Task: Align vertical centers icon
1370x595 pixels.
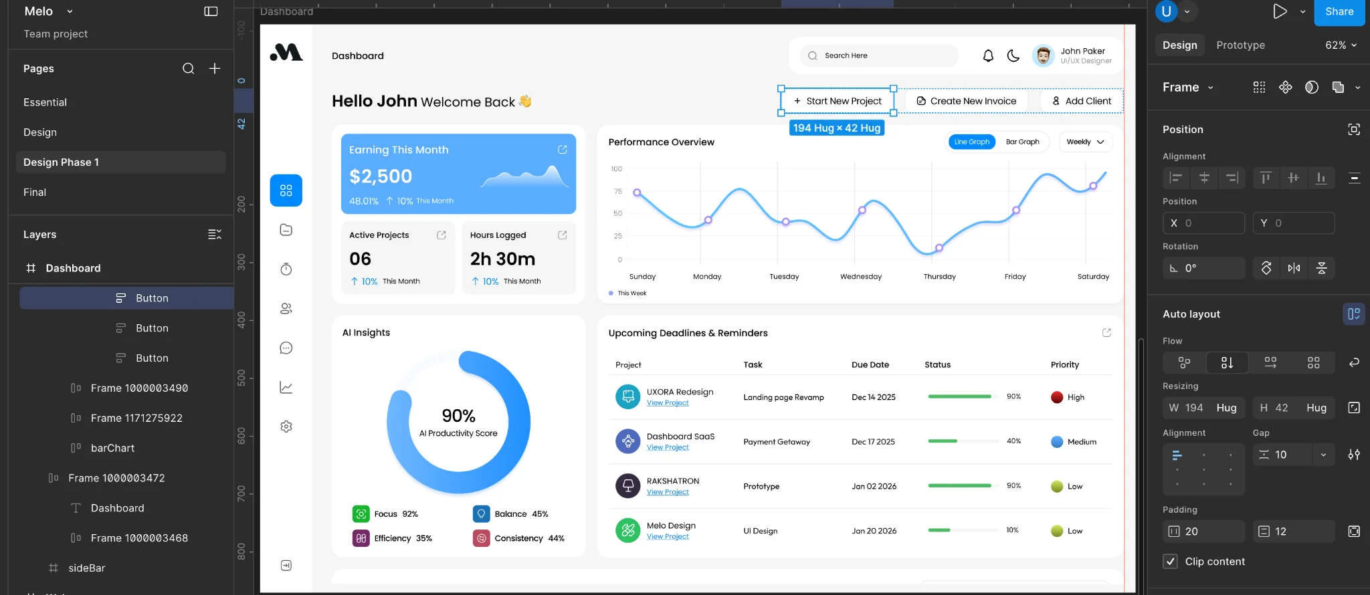Action: pyautogui.click(x=1294, y=178)
